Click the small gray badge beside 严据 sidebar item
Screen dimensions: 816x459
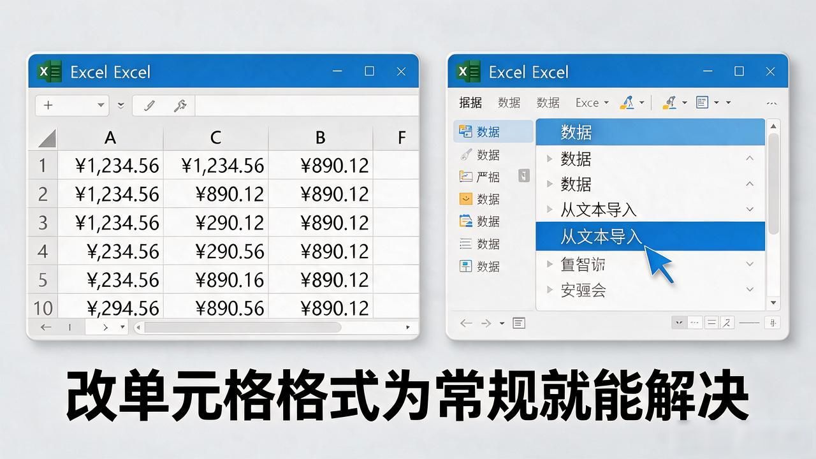[524, 176]
